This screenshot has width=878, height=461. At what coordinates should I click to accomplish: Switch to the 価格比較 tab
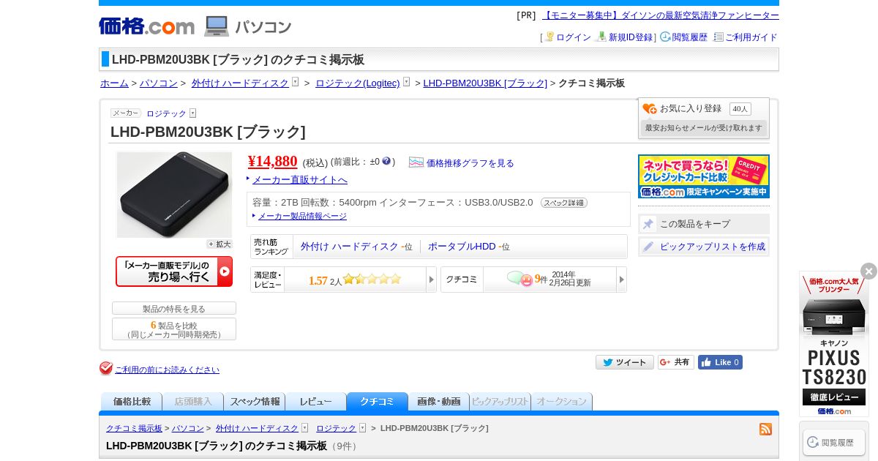pos(132,402)
